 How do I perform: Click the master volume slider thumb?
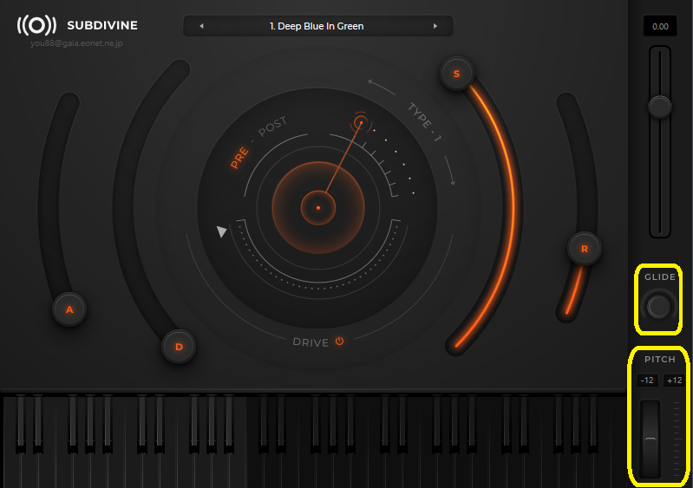tap(660, 107)
